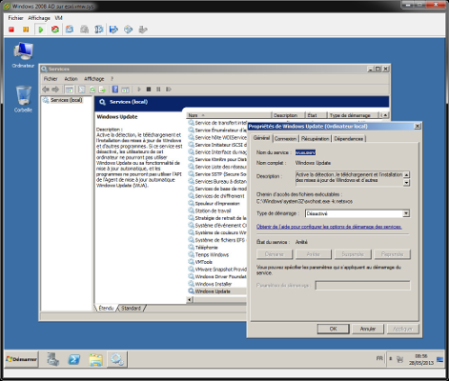Toggle the console tree icon in Services toolbar
Screen dimensions: 449x381
pos(70,90)
